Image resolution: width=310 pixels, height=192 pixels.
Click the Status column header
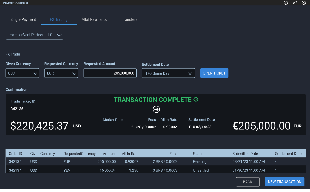(198, 154)
